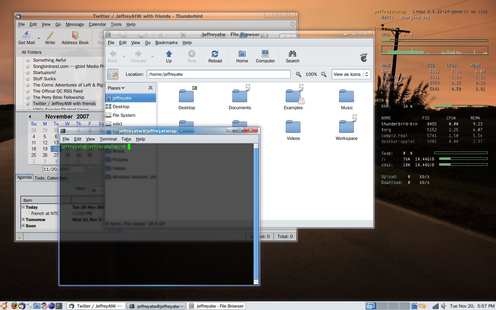This screenshot has height=310, width=496.
Task: Open the Get Mail dropdown arrow
Action: (39, 38)
